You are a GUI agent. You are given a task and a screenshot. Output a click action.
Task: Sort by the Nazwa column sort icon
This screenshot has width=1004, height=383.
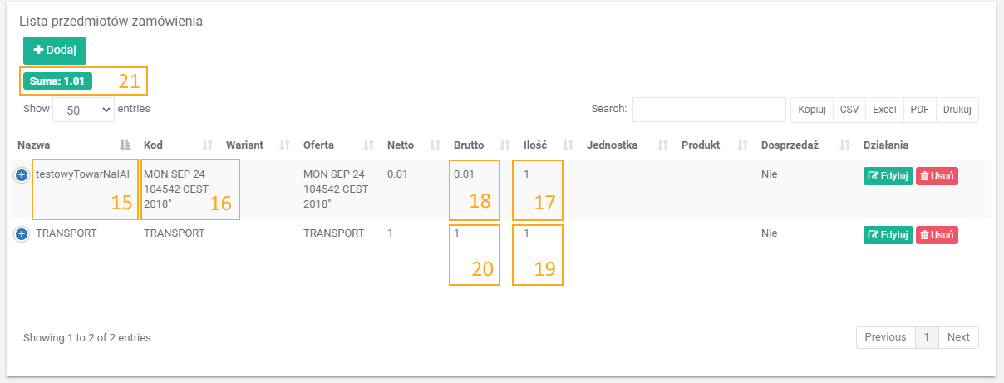click(125, 145)
